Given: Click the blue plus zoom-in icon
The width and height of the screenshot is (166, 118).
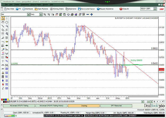Looking at the screenshot, I should click(x=92, y=14).
